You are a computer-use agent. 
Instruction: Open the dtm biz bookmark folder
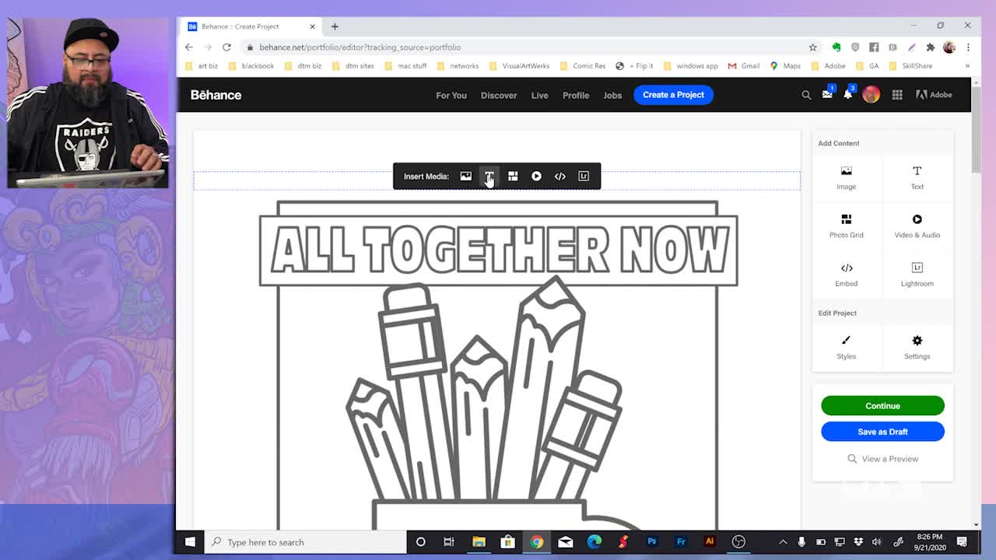pyautogui.click(x=303, y=66)
